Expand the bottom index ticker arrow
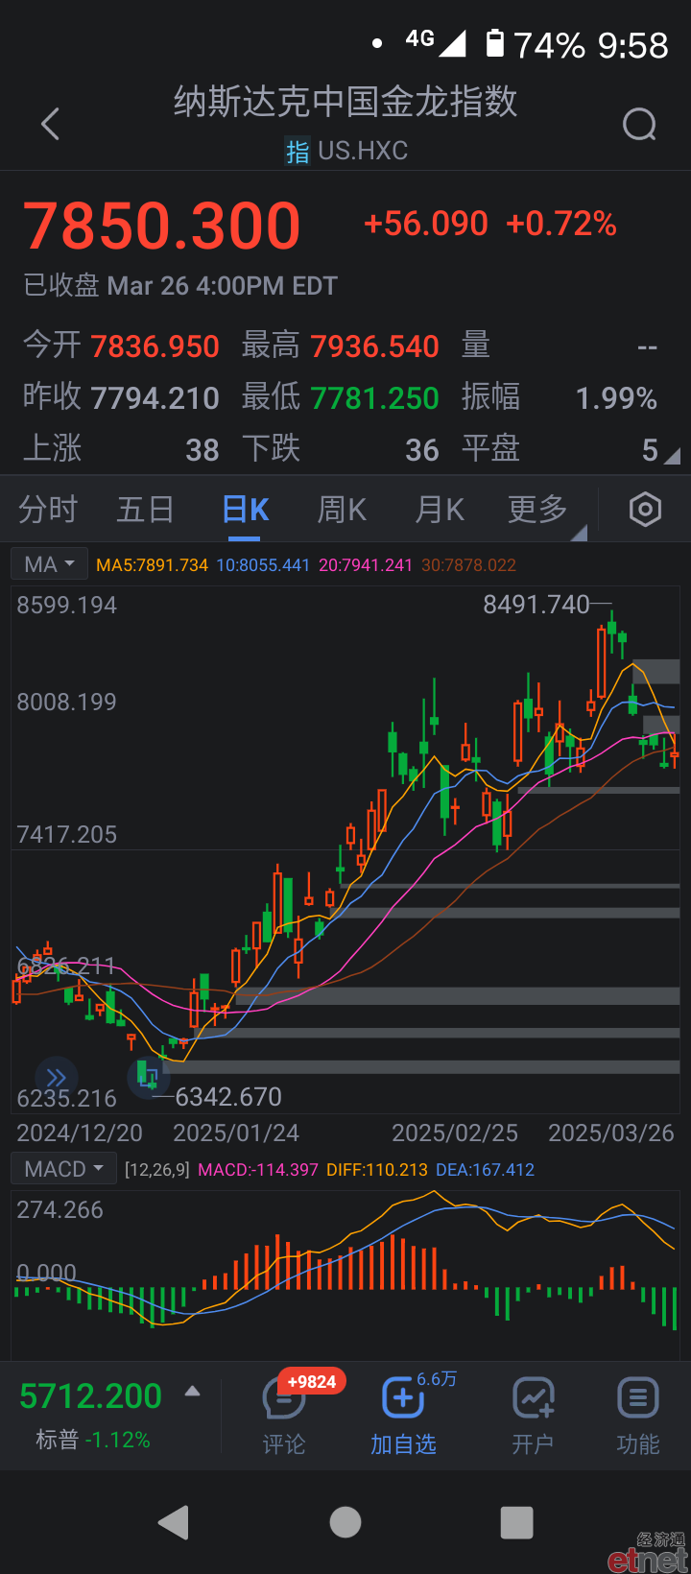This screenshot has width=691, height=1574. [x=193, y=1391]
